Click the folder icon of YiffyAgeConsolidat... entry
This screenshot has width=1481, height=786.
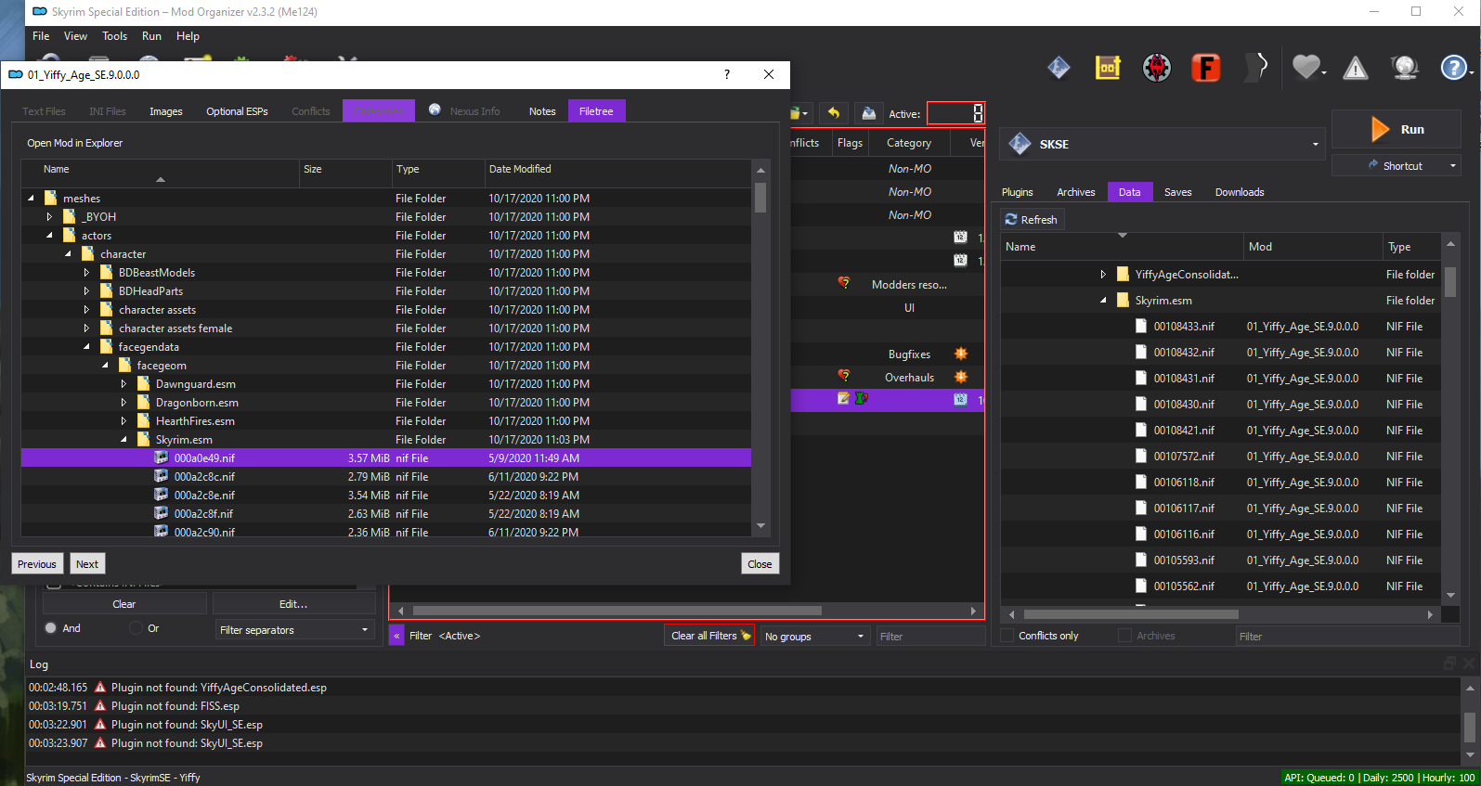[x=1123, y=274]
